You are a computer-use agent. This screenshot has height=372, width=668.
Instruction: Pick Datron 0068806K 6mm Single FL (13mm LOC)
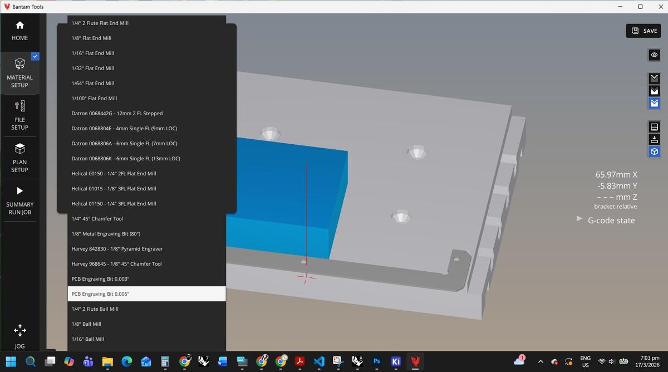147,158
